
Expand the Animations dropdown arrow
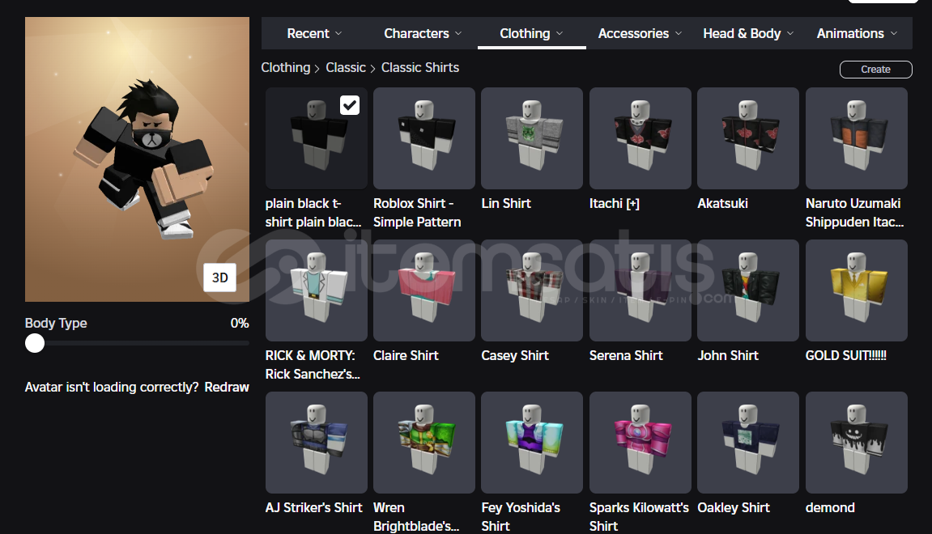click(893, 33)
